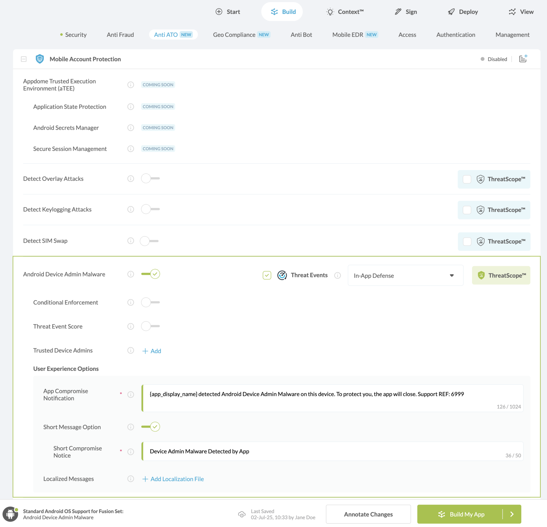Turn off the Android Device Admin Malware toggle

click(x=151, y=274)
